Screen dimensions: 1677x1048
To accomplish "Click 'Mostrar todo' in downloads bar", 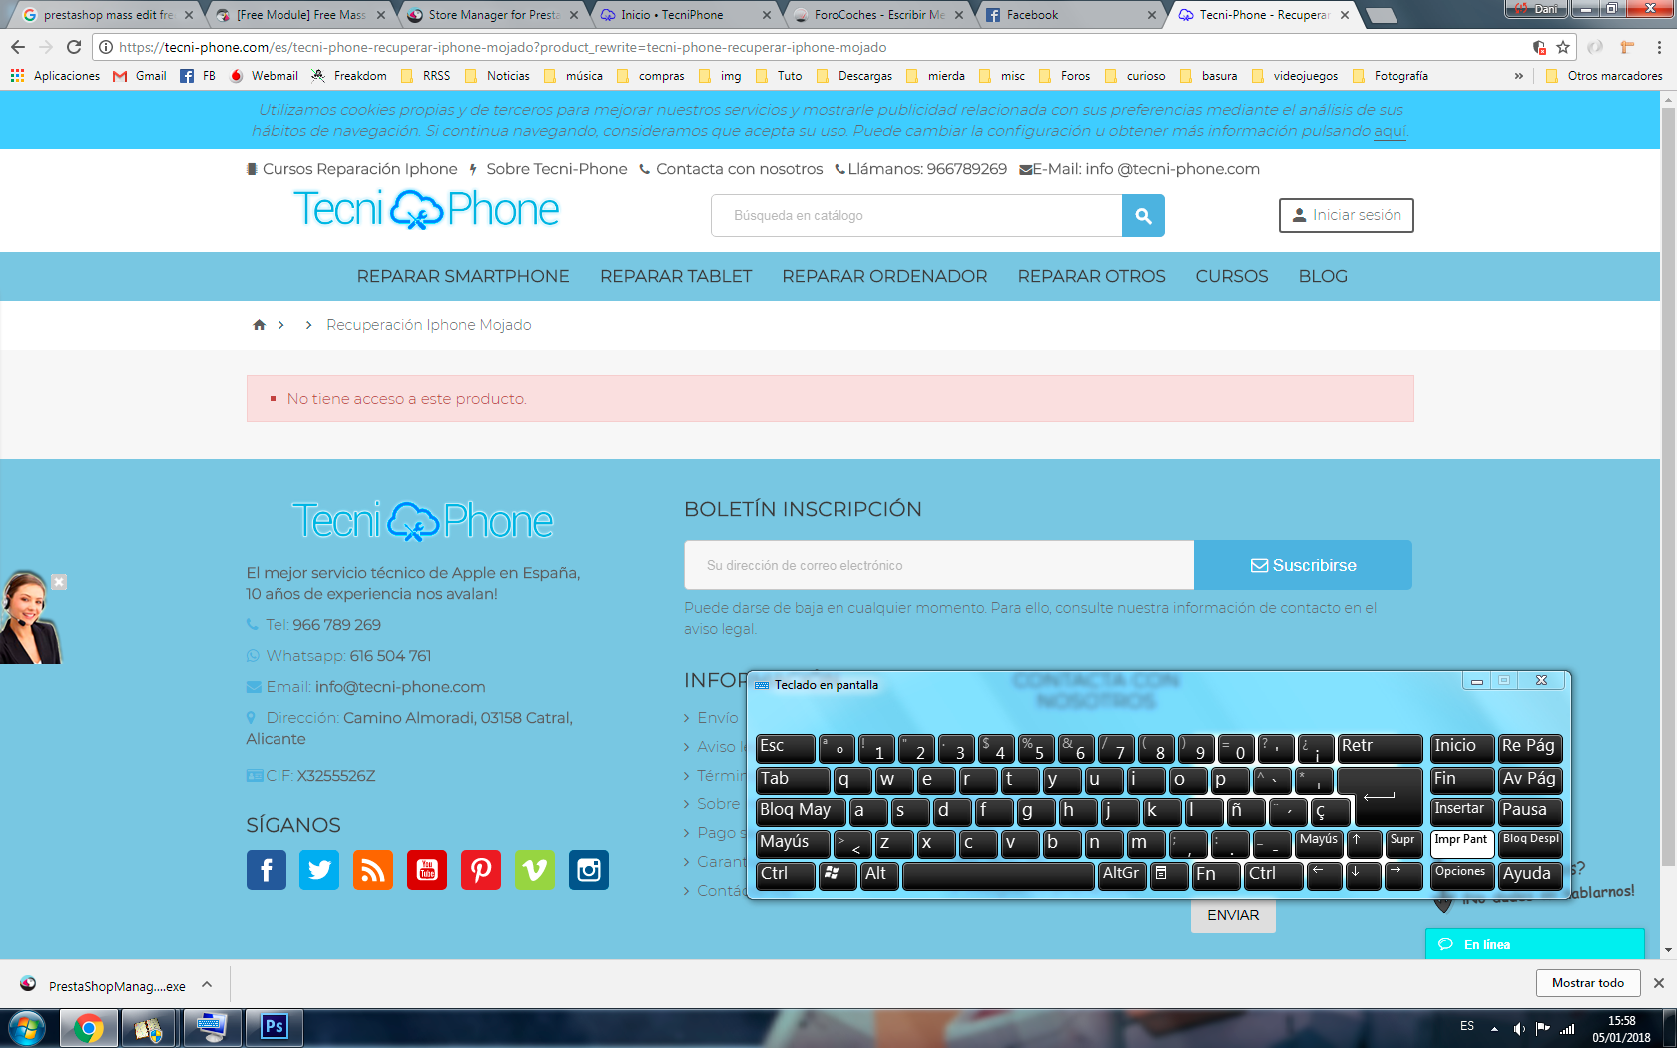I will pos(1587,983).
